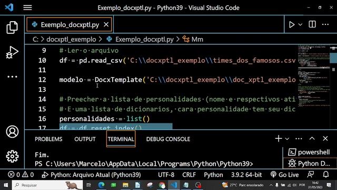Open the Accounts menu in the activity bar
The height and width of the screenshot is (190, 337).
pyautogui.click(x=12, y=131)
